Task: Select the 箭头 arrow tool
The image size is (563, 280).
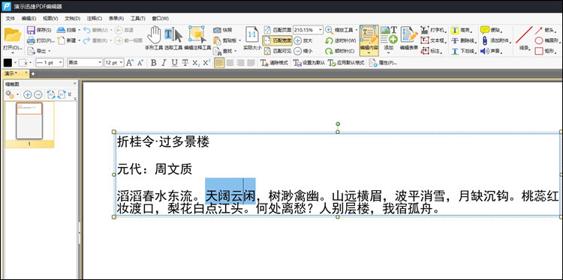Action: [546, 30]
